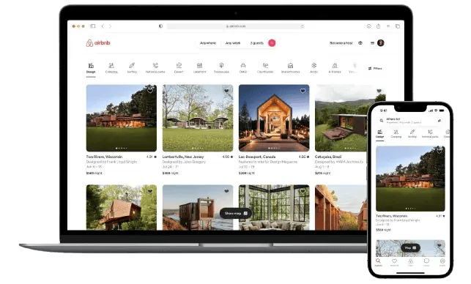Select Anywhere in the laptop search bar
471x284 pixels.
click(208, 43)
